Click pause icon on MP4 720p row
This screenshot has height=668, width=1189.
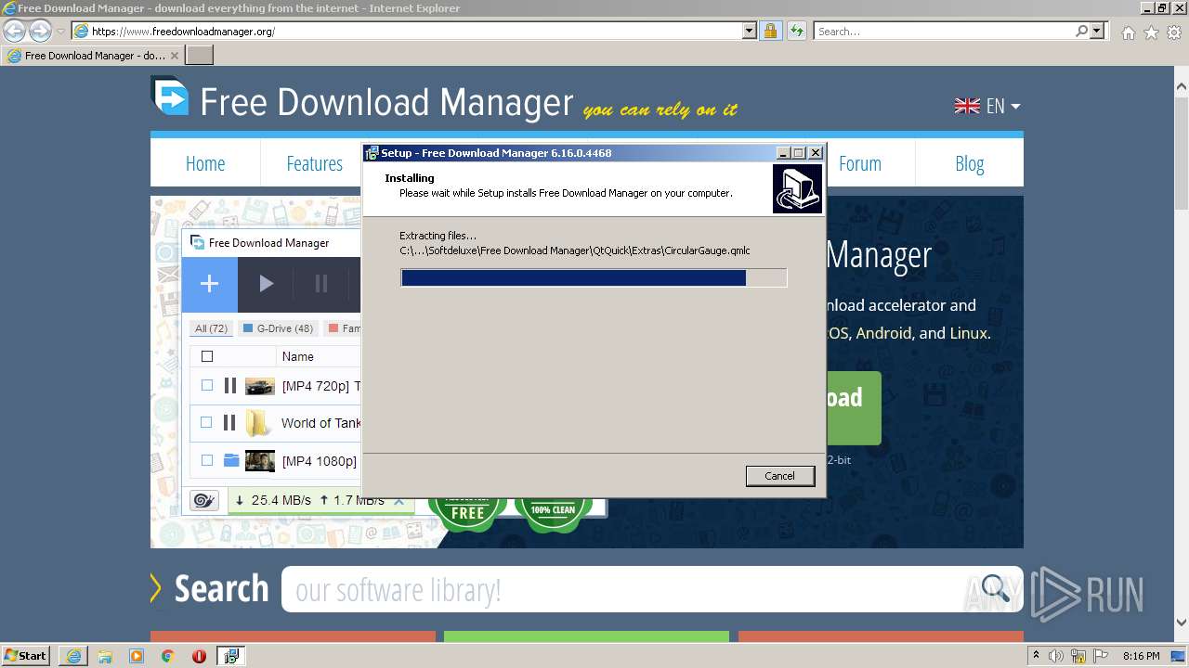230,385
